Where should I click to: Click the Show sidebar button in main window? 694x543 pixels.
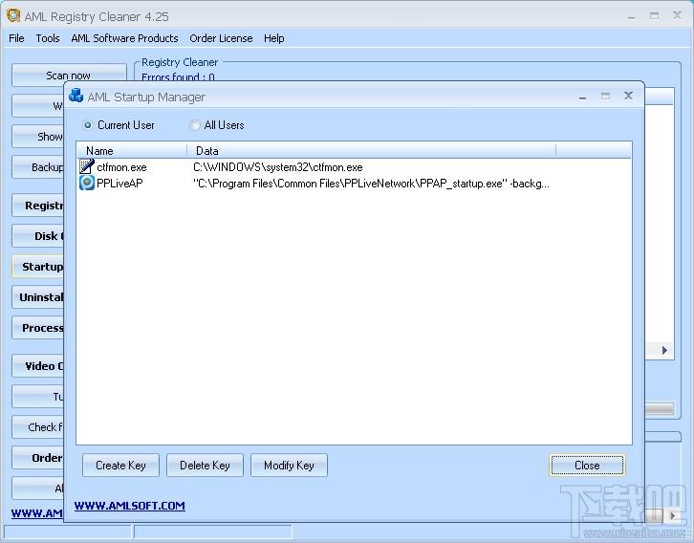point(38,137)
